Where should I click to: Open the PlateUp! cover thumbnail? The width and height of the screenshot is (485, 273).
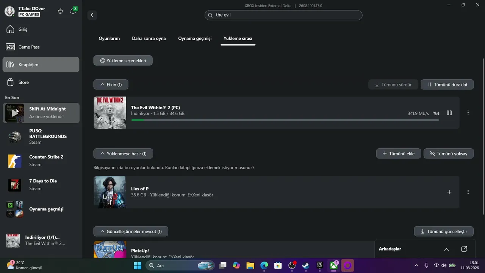(110, 249)
